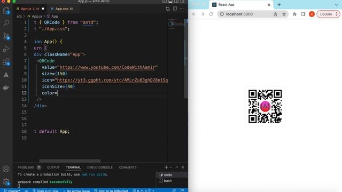
Task: Open the Accounts icon in activity bar
Action: [x=6, y=169]
